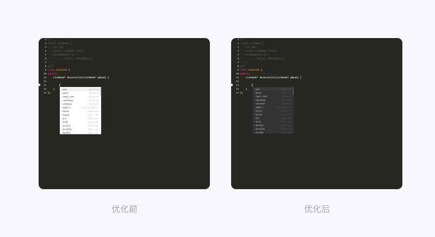Click the 优化前 caption
The width and height of the screenshot is (435, 237).
[125, 209]
